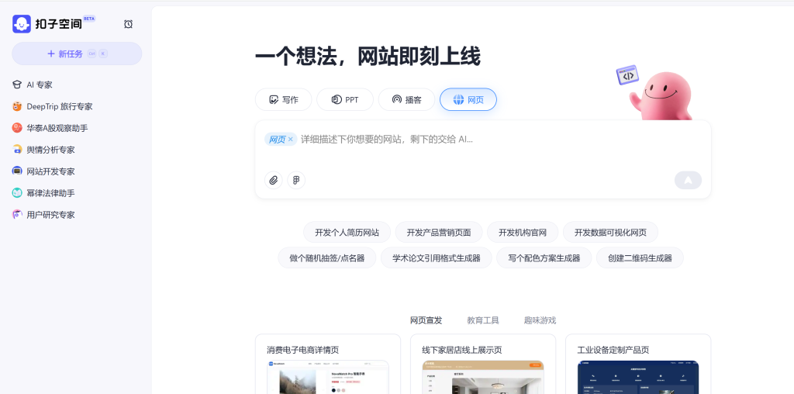Choose the 创建二维码生成器 suggestion
Screen dimensions: 794x394
(x=640, y=257)
